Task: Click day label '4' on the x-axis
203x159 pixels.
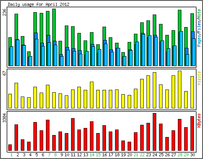Action: 30,155
